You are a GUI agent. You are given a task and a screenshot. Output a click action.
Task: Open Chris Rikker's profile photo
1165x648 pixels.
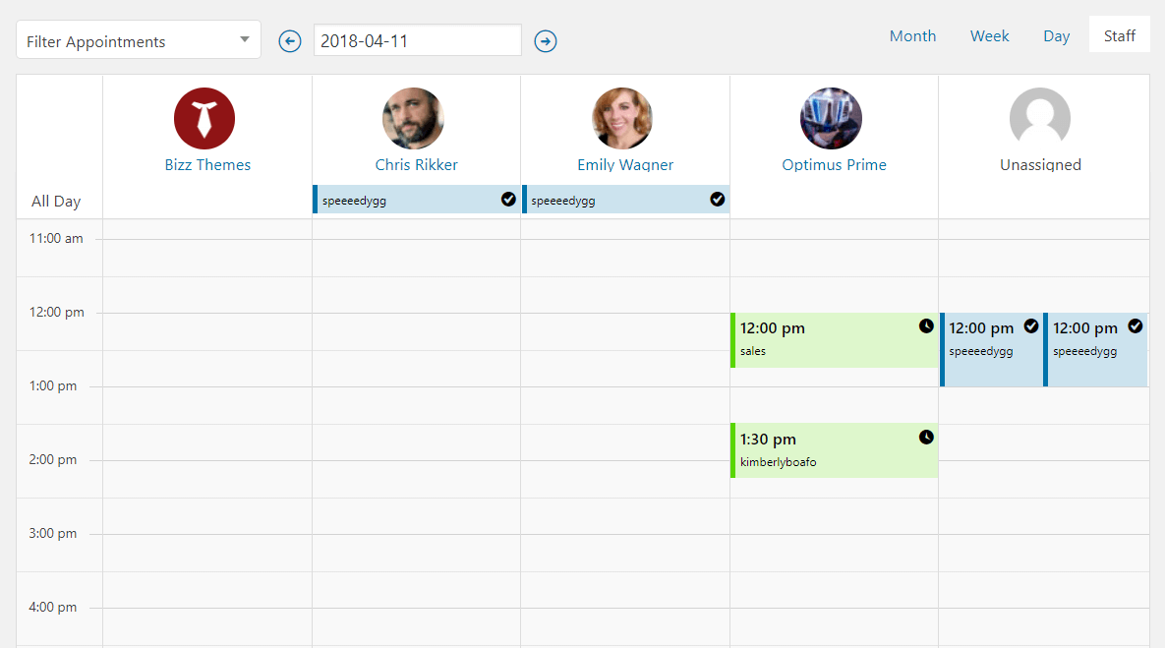click(x=413, y=118)
